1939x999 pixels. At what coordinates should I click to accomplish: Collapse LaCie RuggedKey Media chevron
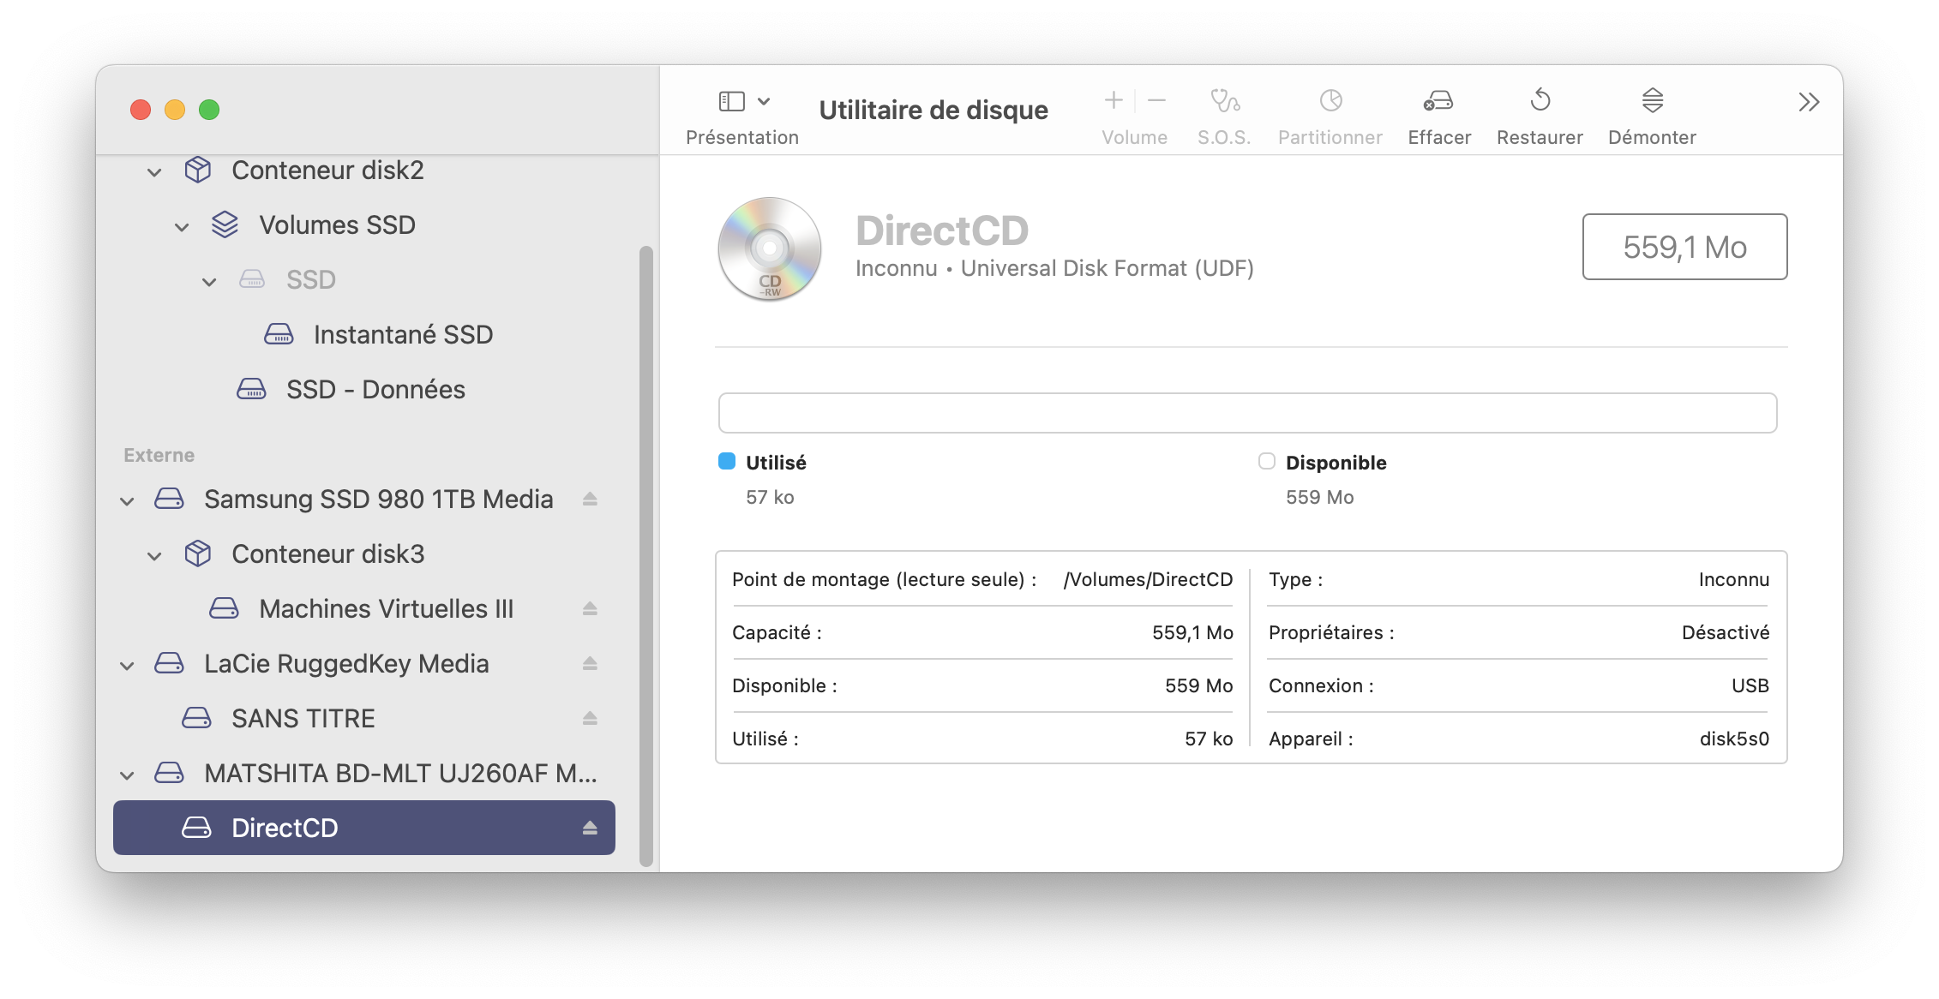click(127, 666)
